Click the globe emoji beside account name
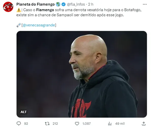Screen dimensions: 151x127 (58, 4)
